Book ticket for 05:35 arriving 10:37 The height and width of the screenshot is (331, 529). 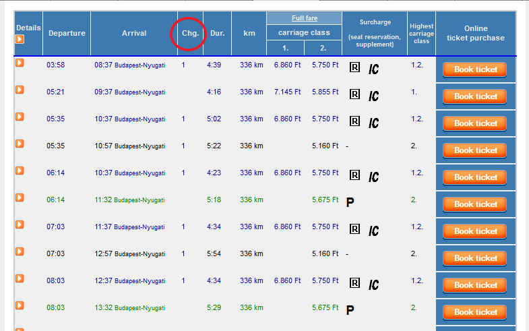tap(475, 123)
